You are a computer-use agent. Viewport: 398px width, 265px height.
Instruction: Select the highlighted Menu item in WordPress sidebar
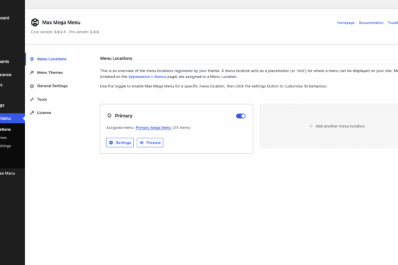point(12,118)
